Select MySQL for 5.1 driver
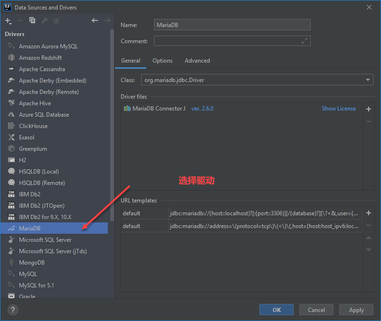The image size is (381, 321). click(x=54, y=285)
